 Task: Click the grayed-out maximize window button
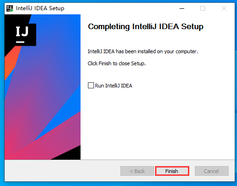(203, 8)
